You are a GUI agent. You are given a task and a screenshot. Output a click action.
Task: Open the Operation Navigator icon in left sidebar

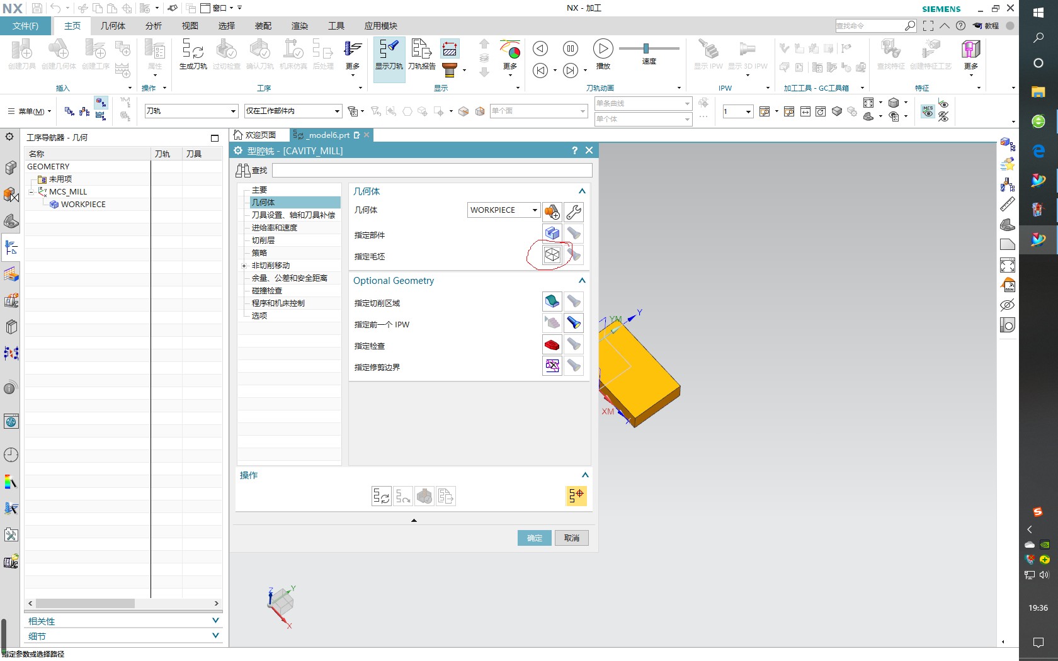click(x=11, y=247)
